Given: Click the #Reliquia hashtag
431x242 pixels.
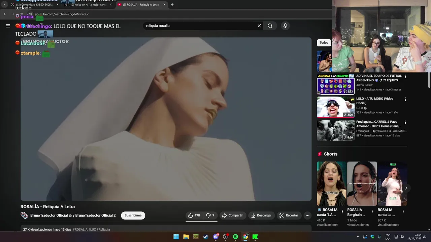Looking at the screenshot, I should pos(103,230).
